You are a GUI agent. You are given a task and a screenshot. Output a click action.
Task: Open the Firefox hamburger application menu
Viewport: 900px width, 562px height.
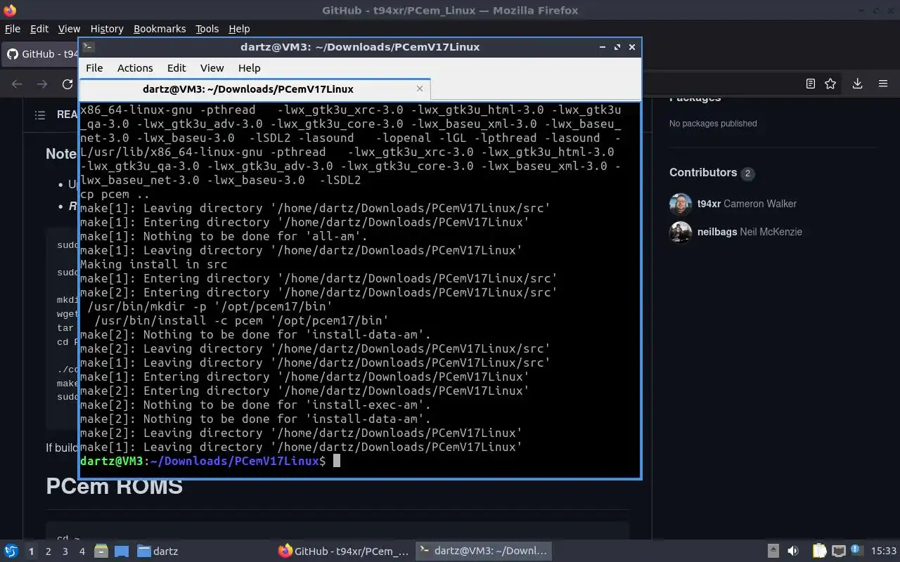[883, 84]
